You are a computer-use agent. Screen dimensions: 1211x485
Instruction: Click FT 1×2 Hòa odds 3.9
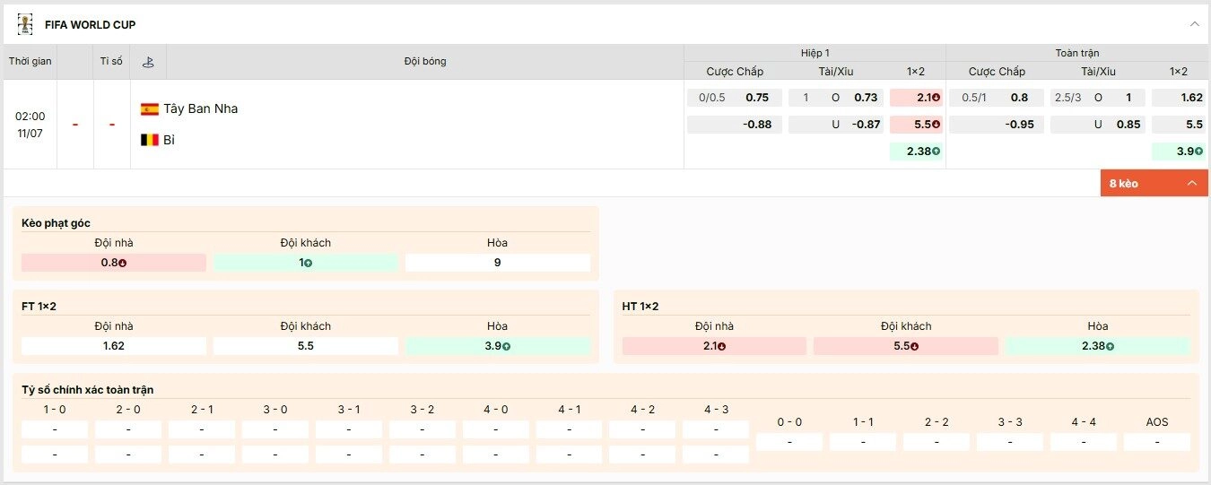[498, 346]
